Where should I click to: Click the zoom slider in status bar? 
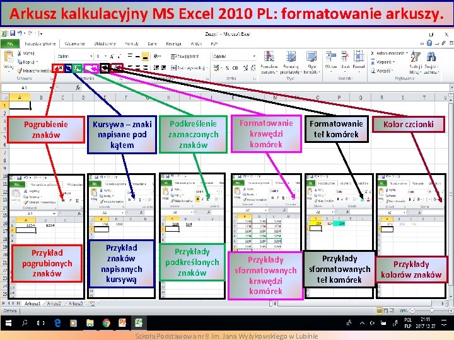432,311
